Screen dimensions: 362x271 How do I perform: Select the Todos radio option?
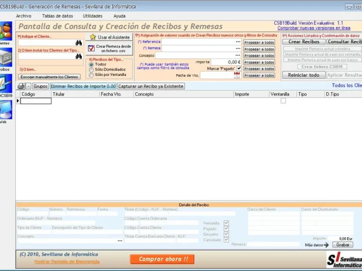(91, 65)
